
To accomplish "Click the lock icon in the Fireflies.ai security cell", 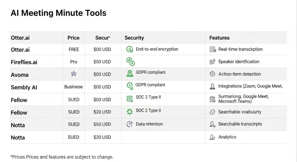I will 130,61.
